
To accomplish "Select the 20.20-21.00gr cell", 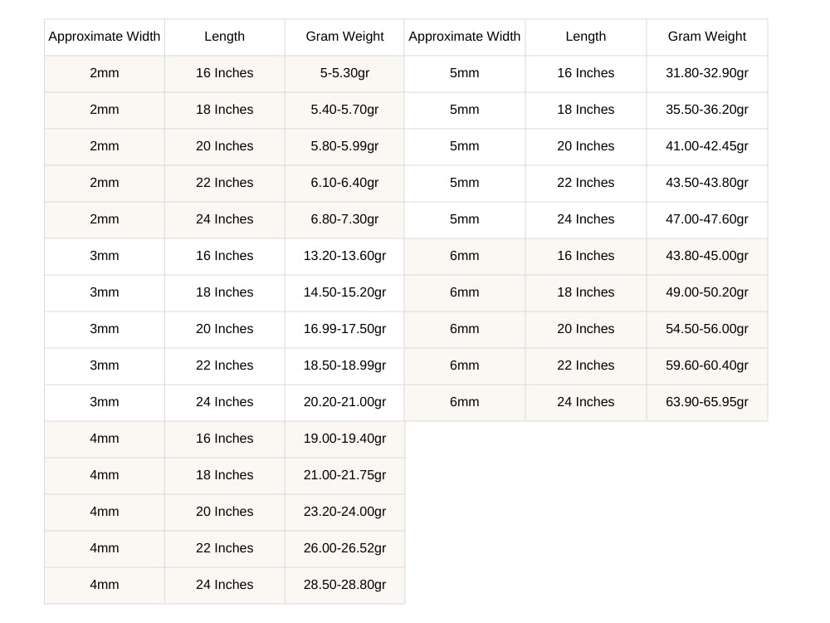I will click(x=344, y=402).
